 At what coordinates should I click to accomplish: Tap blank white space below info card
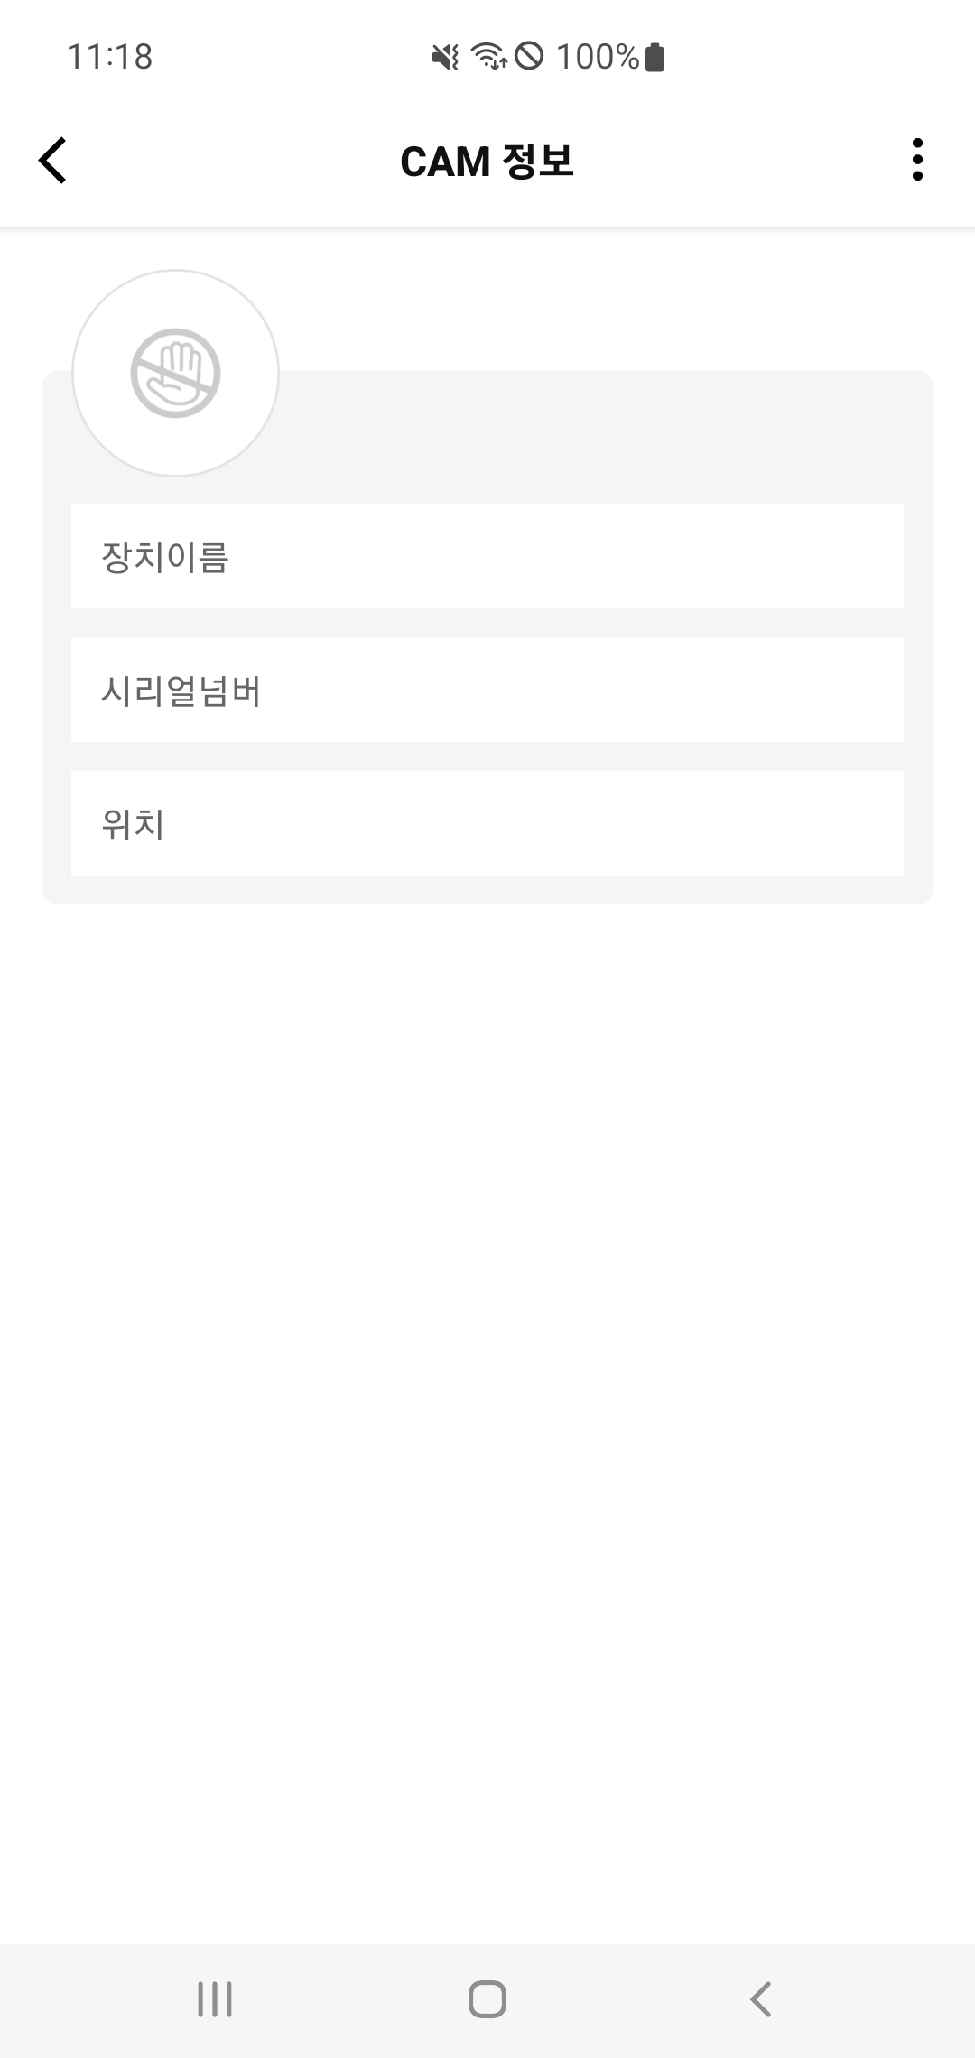[x=487, y=1354]
